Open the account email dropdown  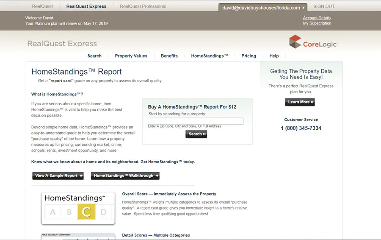[x=264, y=8]
